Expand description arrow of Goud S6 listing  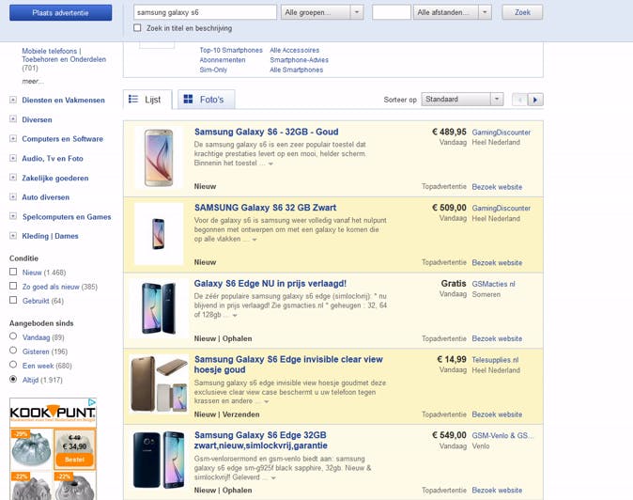click(270, 164)
